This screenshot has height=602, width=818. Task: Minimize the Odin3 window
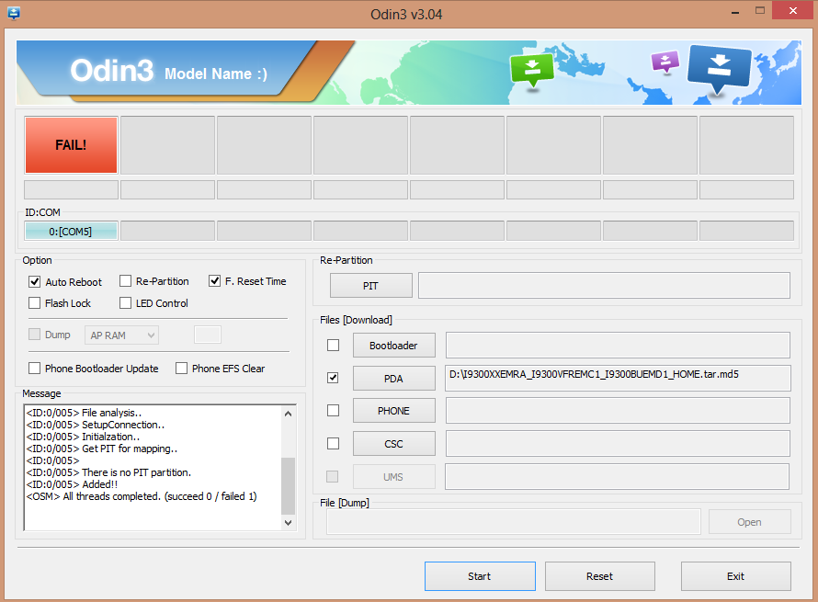[x=735, y=11]
